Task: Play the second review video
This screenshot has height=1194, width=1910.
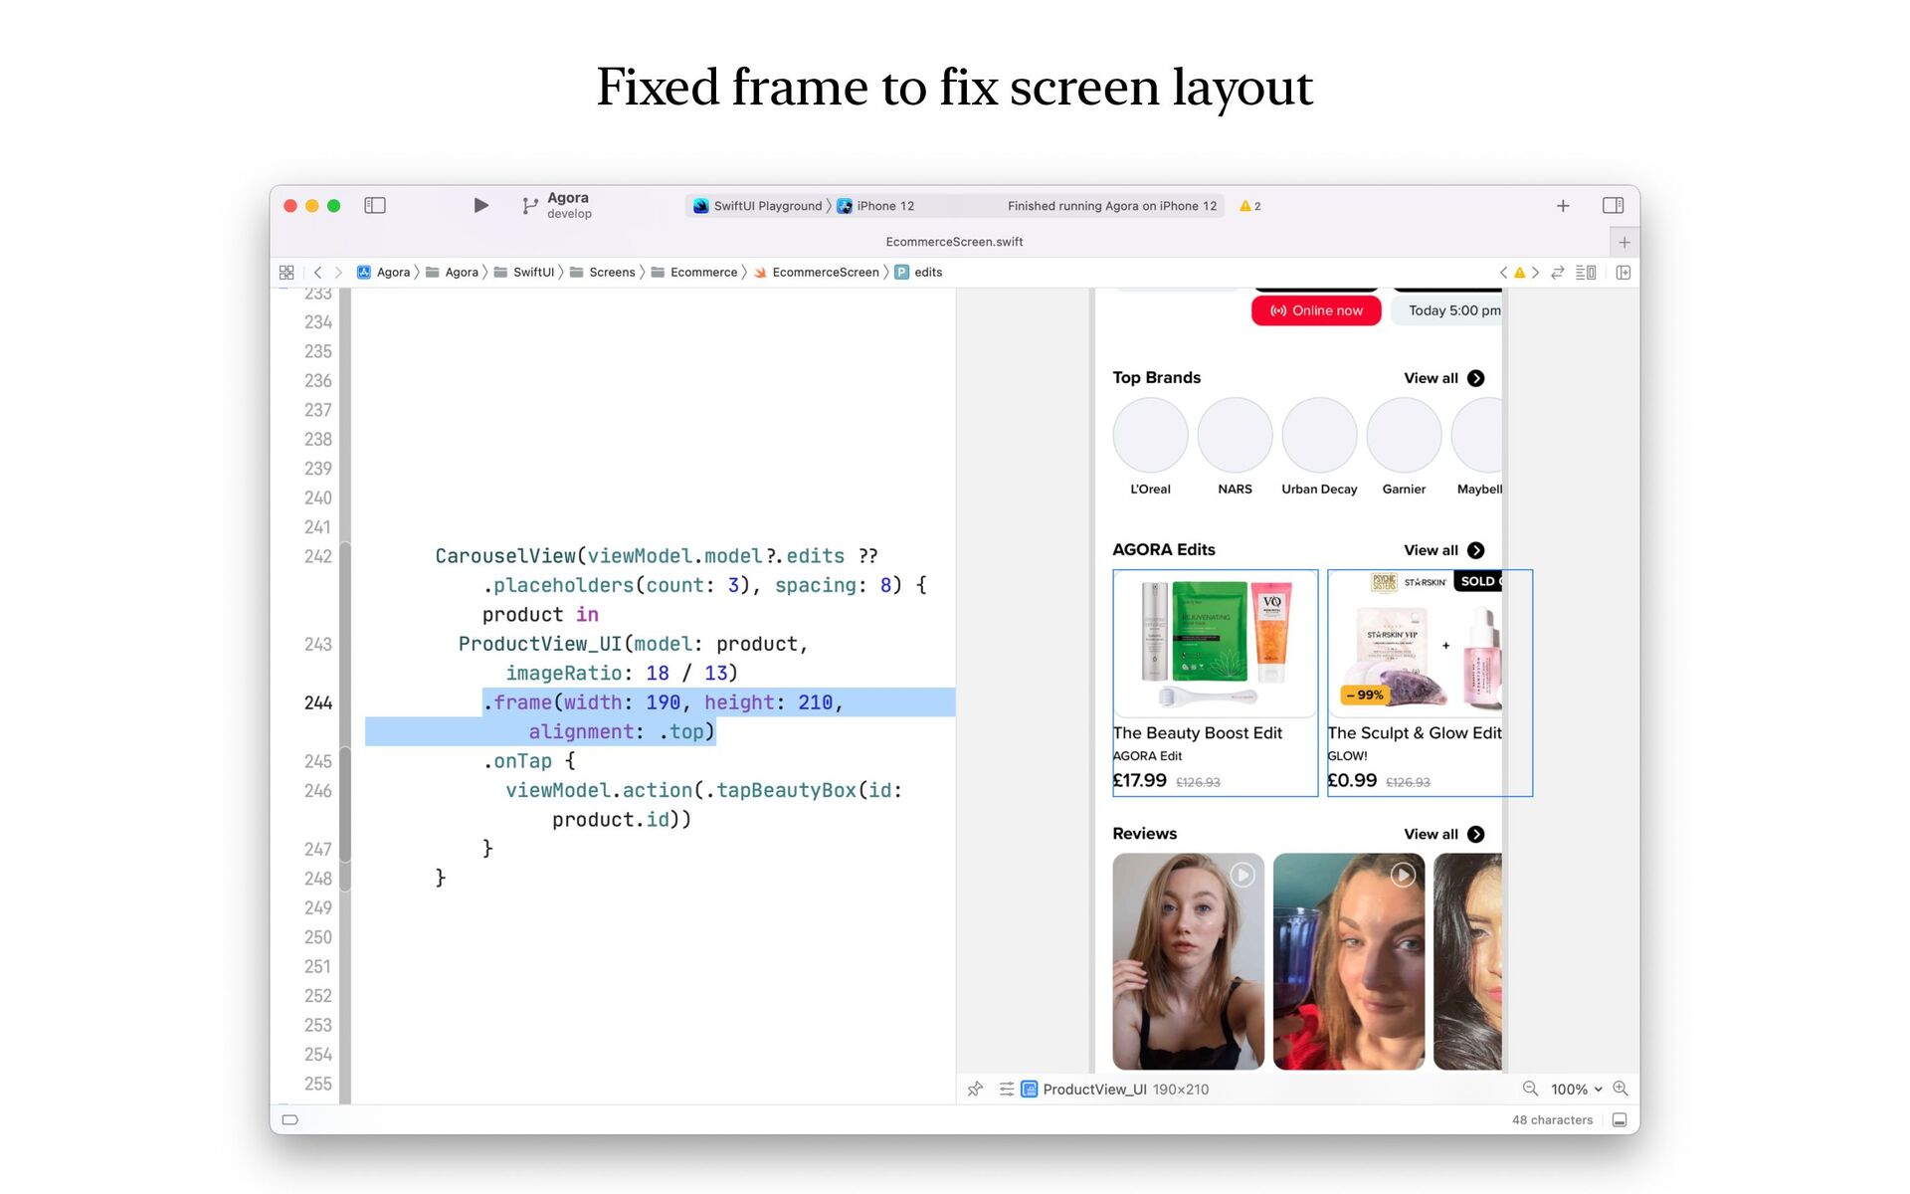Action: coord(1403,875)
